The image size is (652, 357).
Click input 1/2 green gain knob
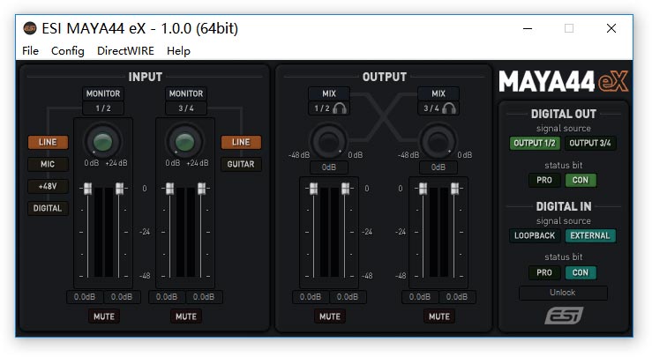(x=102, y=142)
